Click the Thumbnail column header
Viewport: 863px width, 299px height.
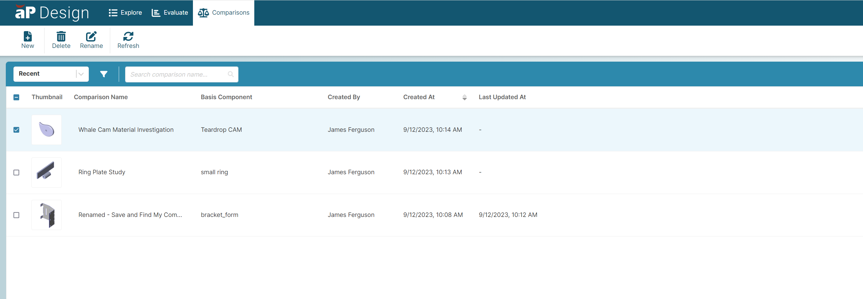[47, 97]
